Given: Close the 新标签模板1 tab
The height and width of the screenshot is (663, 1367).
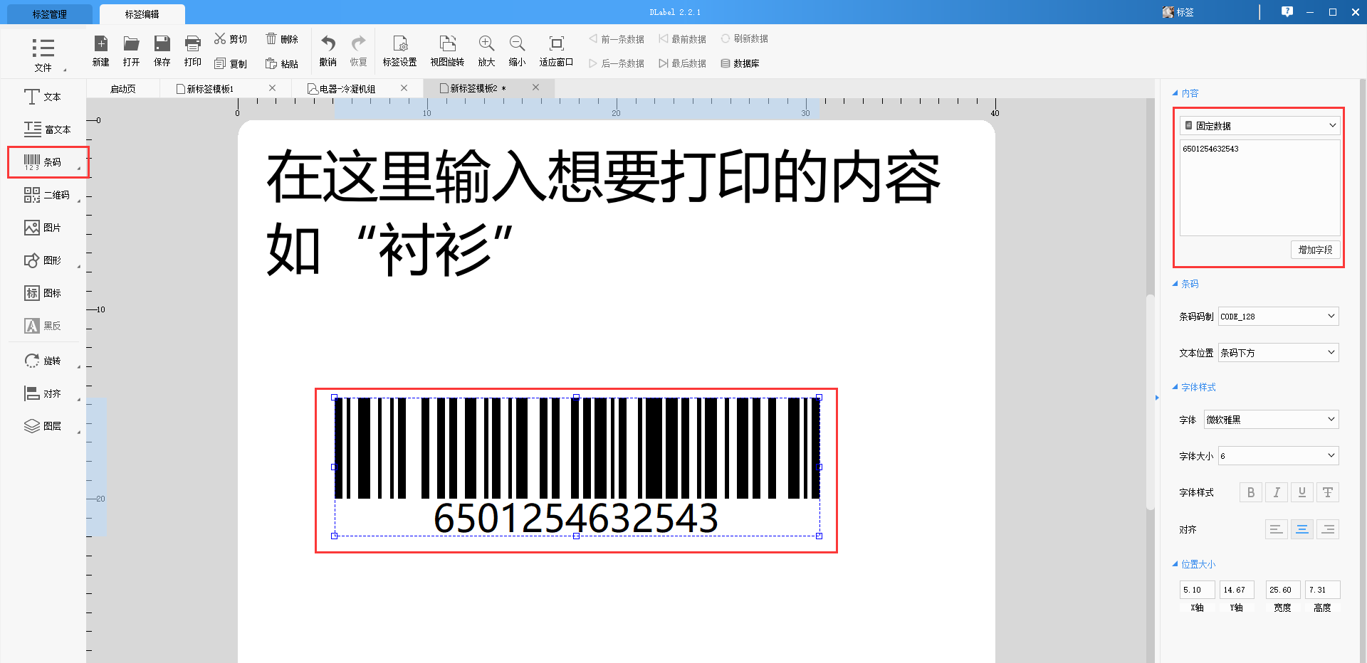Looking at the screenshot, I should pyautogui.click(x=272, y=88).
